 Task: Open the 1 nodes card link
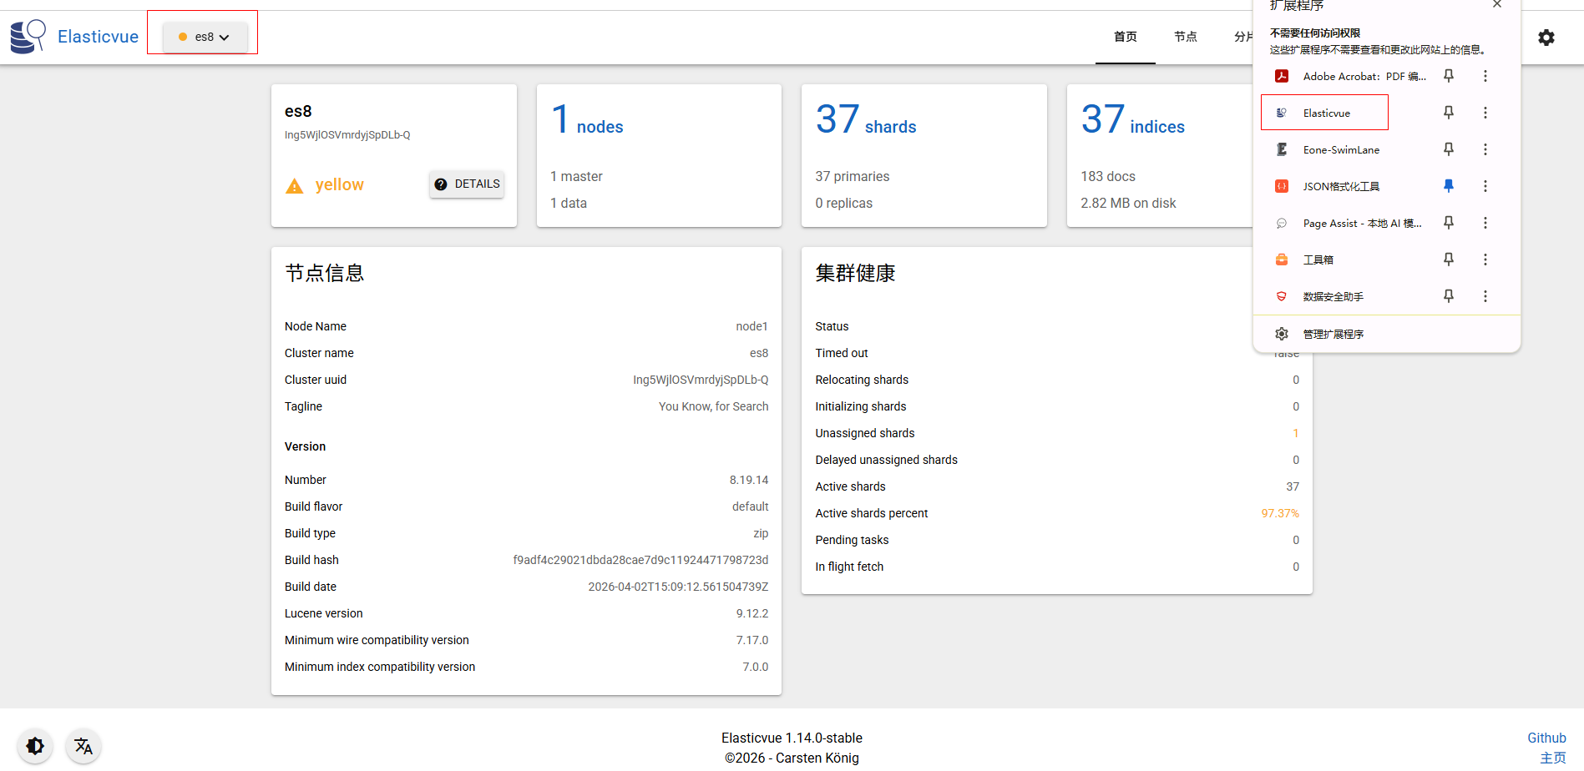tap(588, 119)
